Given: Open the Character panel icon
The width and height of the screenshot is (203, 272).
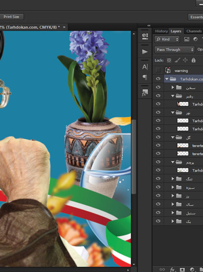Looking at the screenshot, I should point(145,67).
